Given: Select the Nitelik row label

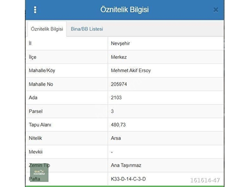Looking at the screenshot, I should tap(35, 138).
